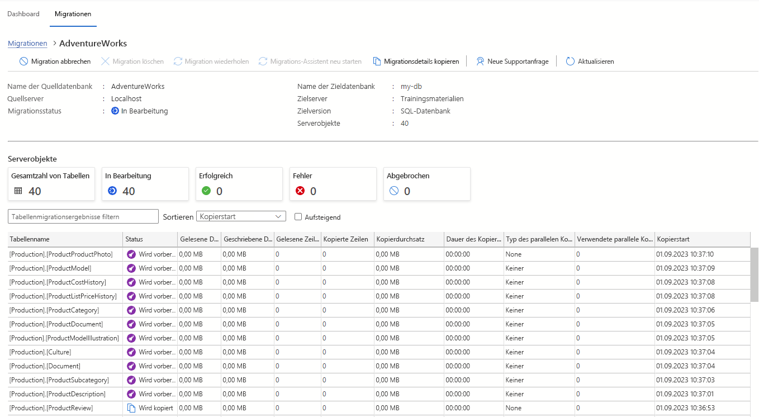Select the Migrations-Assistent neu starten icon
Viewport: 759px width, 417px height.
point(262,61)
